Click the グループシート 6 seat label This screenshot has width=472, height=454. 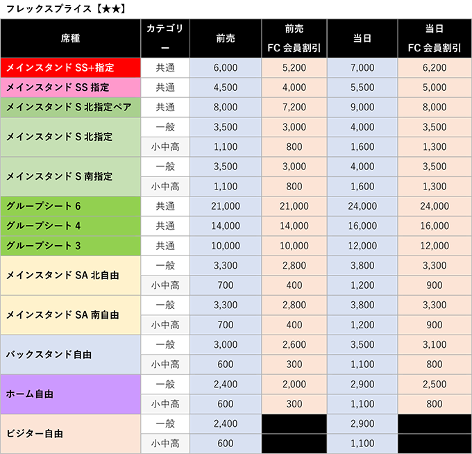coord(71,206)
